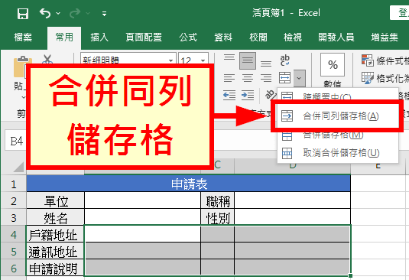This screenshot has width=409, height=280.
Task: Expand the font name dropdown arrow
Action: (170, 60)
